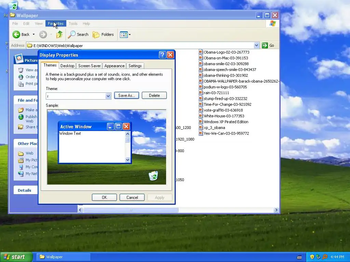This screenshot has width=350, height=262.
Task: Expand the Address bar dropdown arrow
Action: 256,45
